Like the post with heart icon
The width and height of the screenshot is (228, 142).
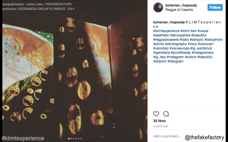pos(156,114)
